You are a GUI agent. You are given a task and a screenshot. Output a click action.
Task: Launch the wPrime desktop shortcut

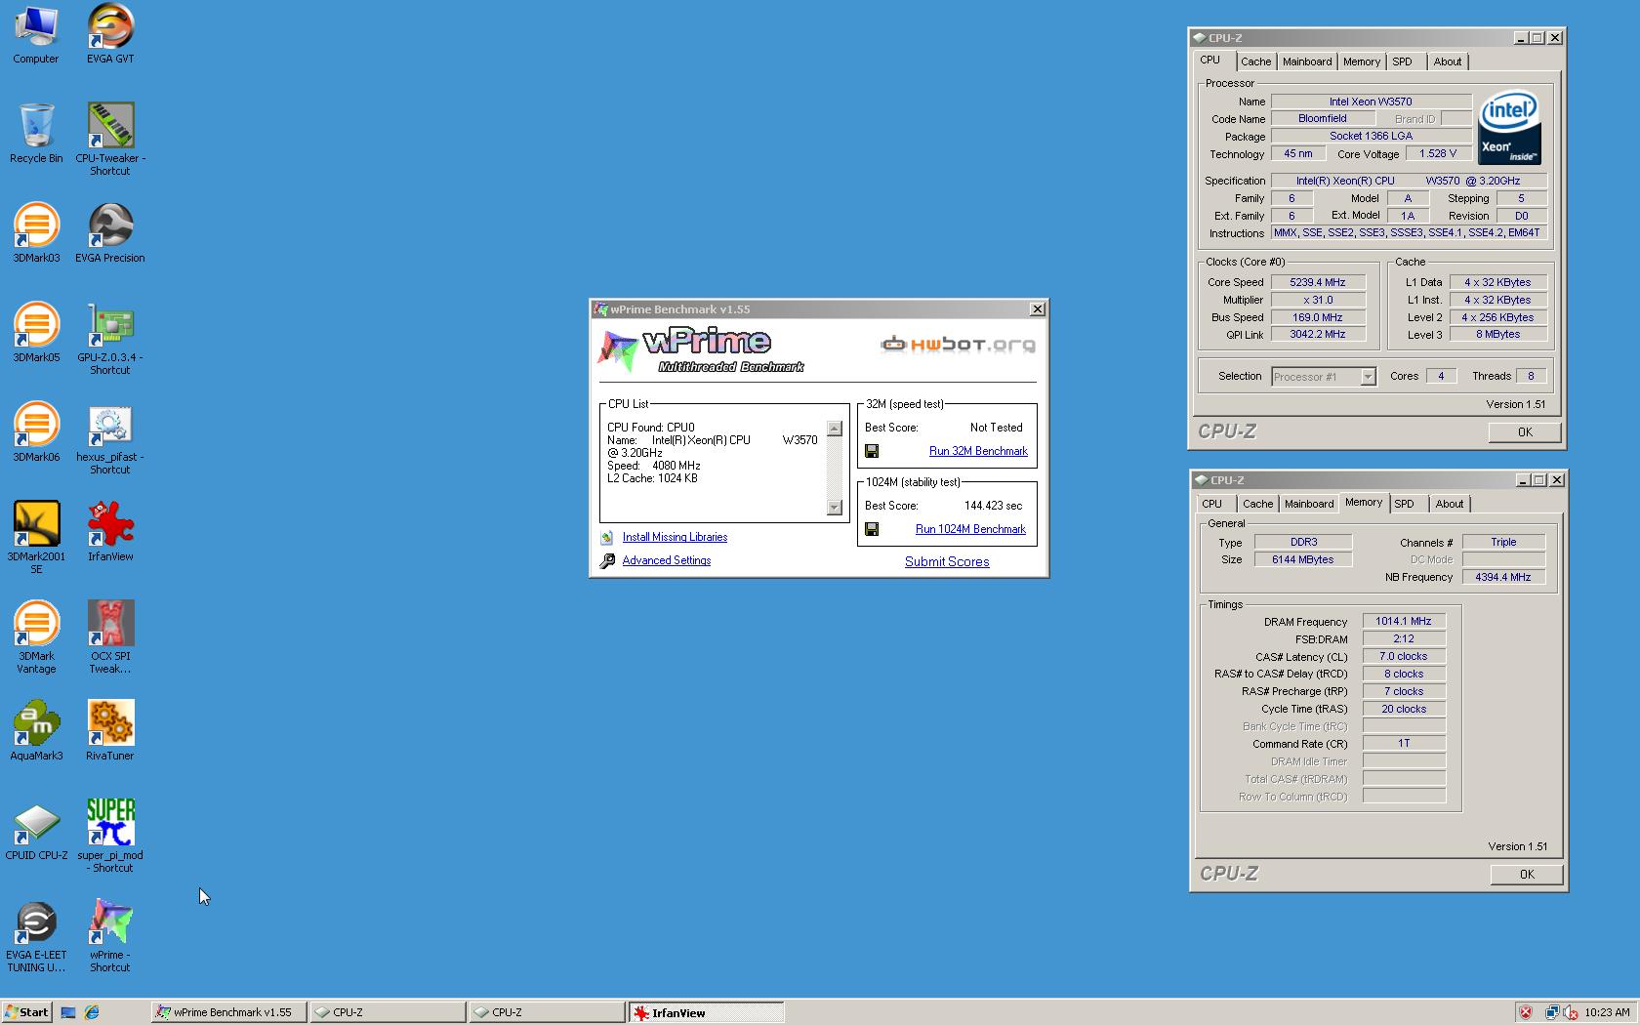110,936
